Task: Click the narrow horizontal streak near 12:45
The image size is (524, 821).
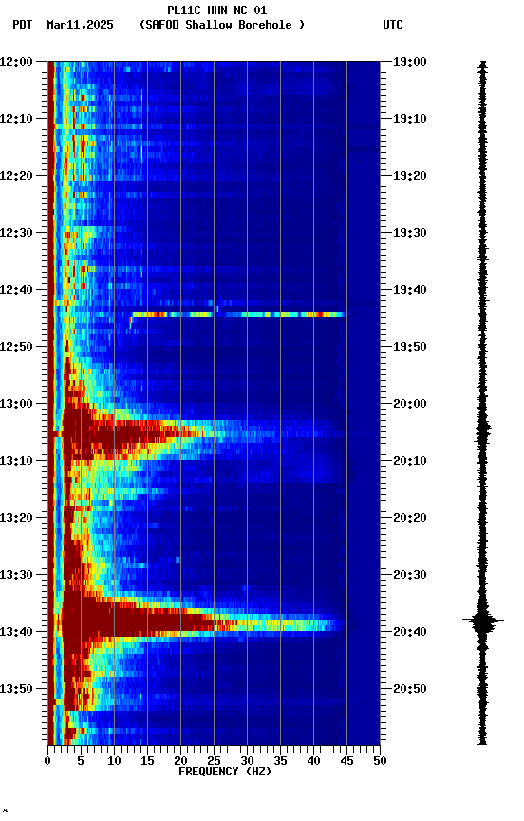Action: pyautogui.click(x=239, y=315)
